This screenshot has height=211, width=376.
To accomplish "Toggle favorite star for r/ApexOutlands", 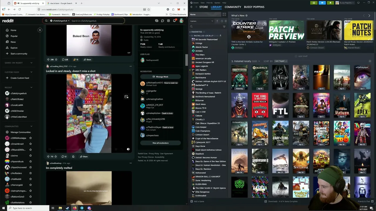I will point(30,161).
